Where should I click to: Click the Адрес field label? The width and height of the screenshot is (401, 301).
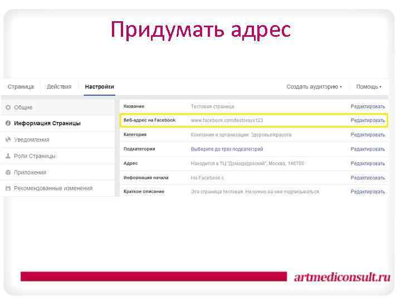131,163
